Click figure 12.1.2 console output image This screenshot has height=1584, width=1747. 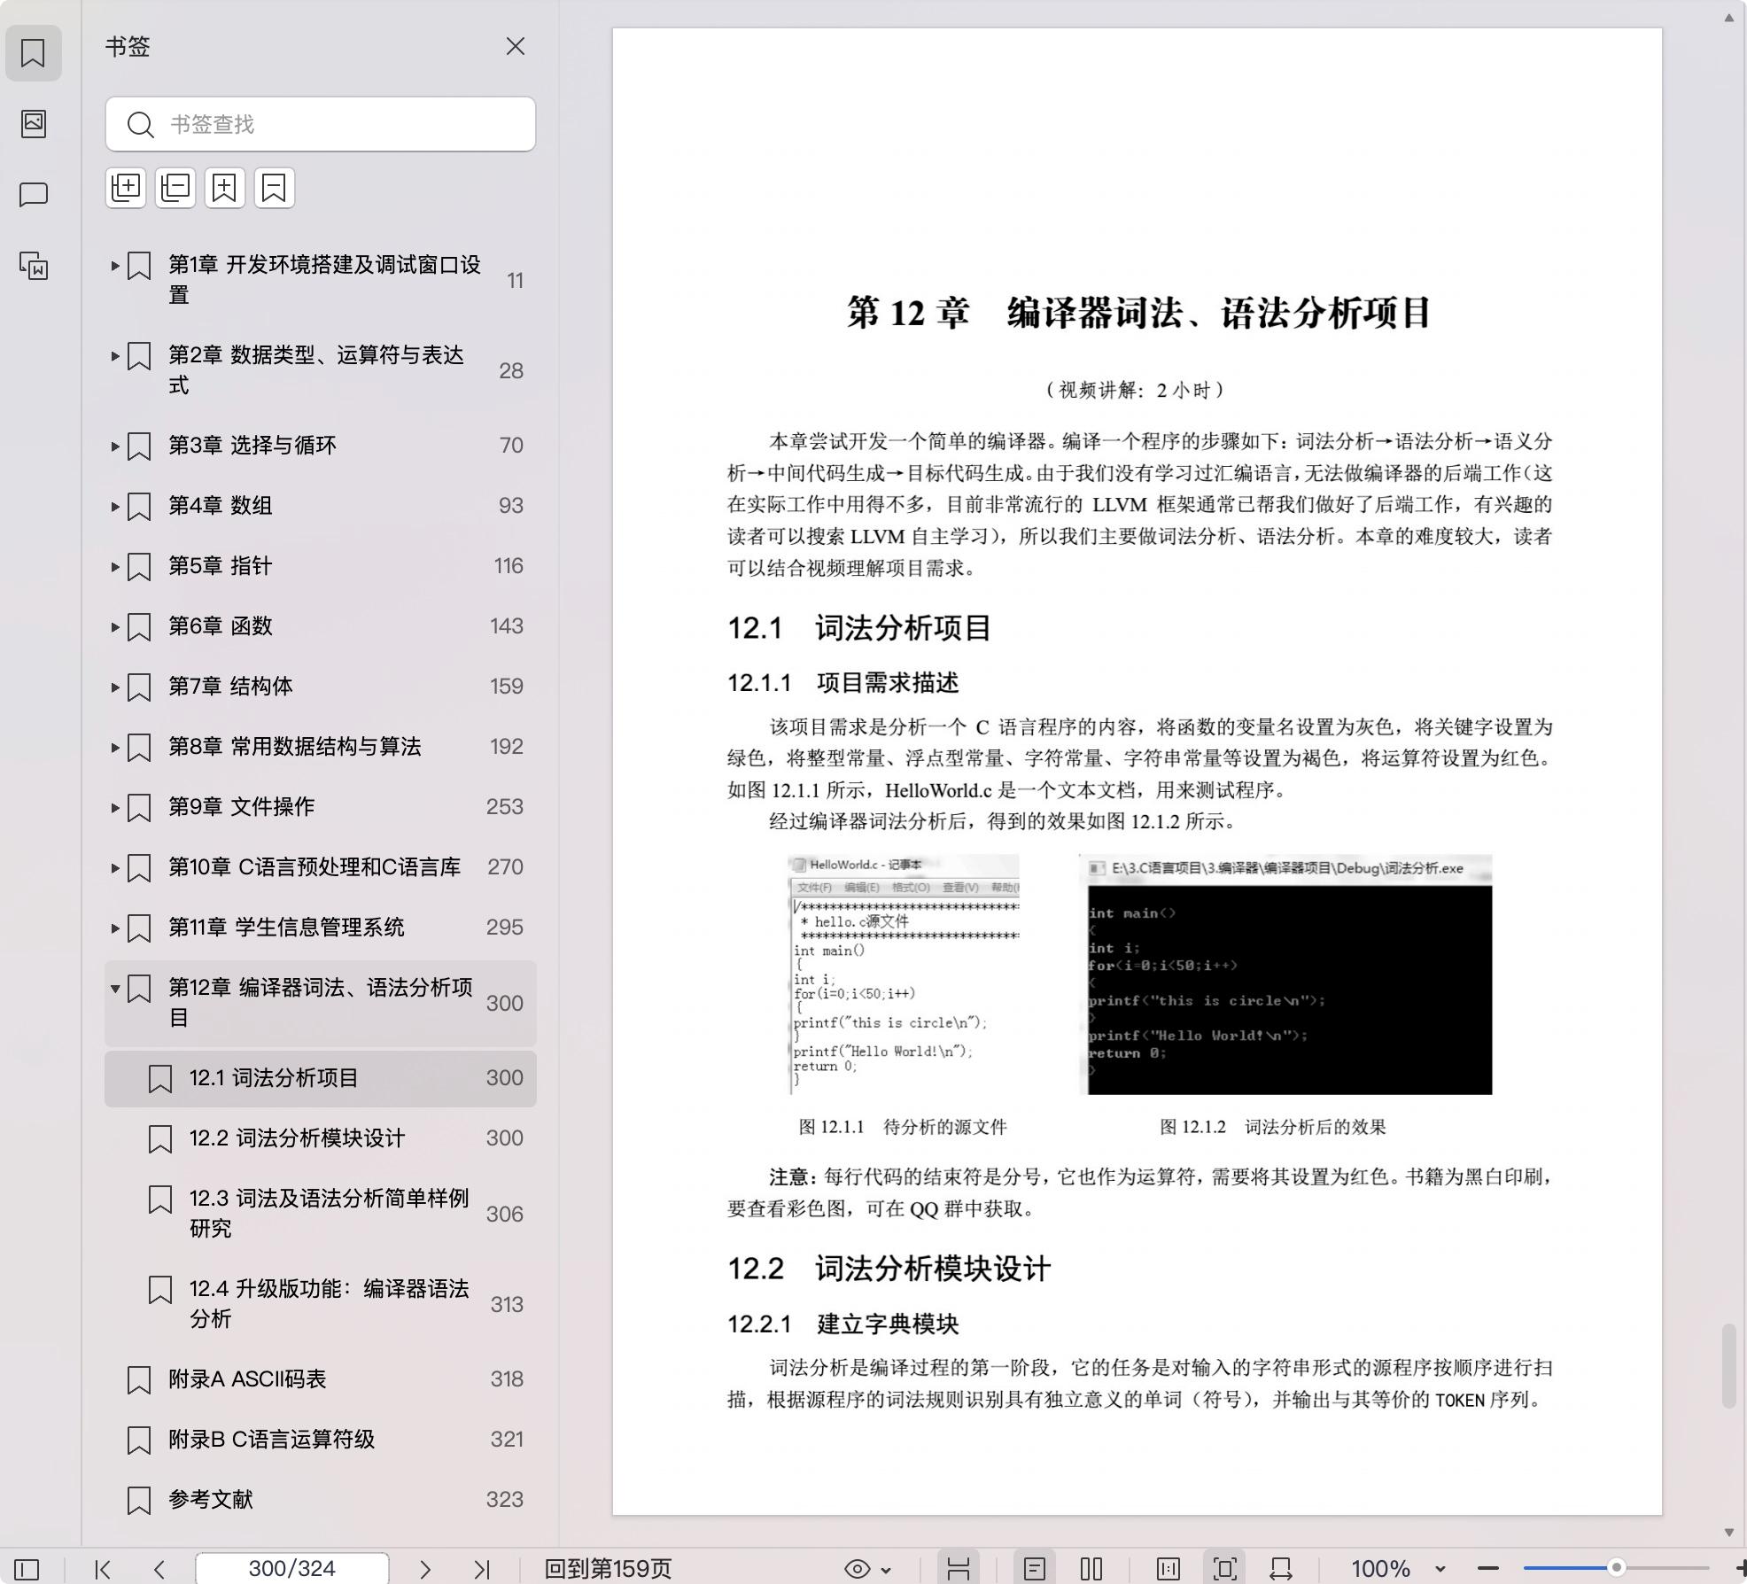(x=1285, y=974)
